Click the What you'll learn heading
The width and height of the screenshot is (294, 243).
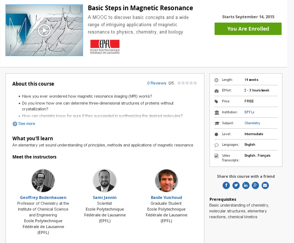33,138
